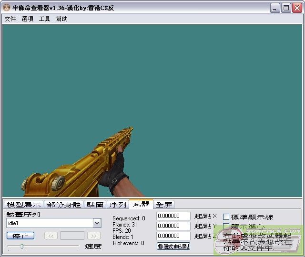The height and width of the screenshot is (257, 305).
Task: Click the 起點X origin value field
Action: click(173, 217)
